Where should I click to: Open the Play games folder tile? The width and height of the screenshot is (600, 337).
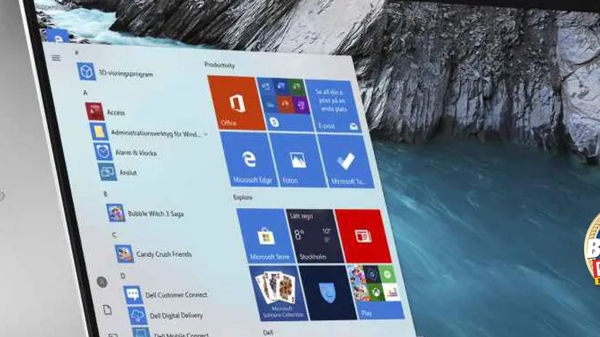click(375, 292)
